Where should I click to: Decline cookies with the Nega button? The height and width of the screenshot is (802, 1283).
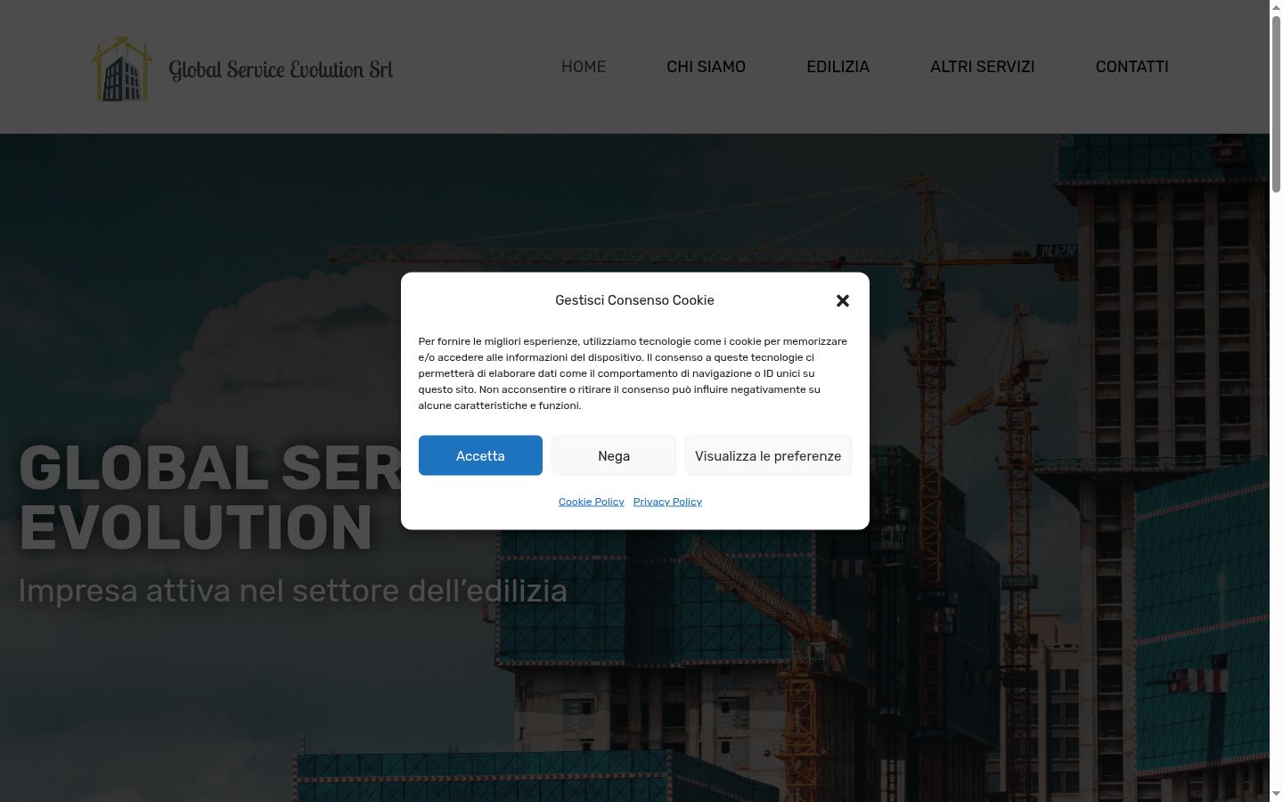(614, 455)
